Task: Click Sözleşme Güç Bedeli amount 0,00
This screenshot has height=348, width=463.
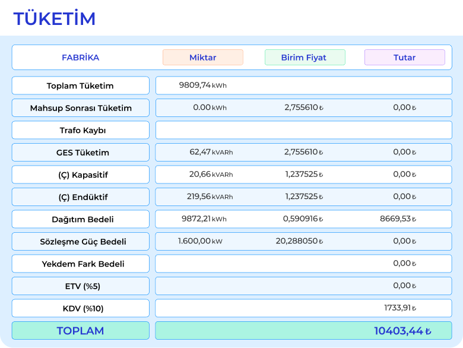Action: pyautogui.click(x=405, y=241)
